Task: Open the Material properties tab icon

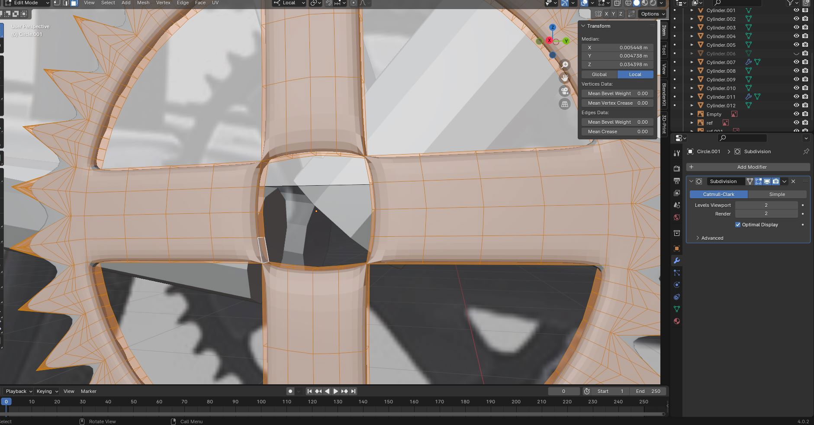Action: point(677,321)
